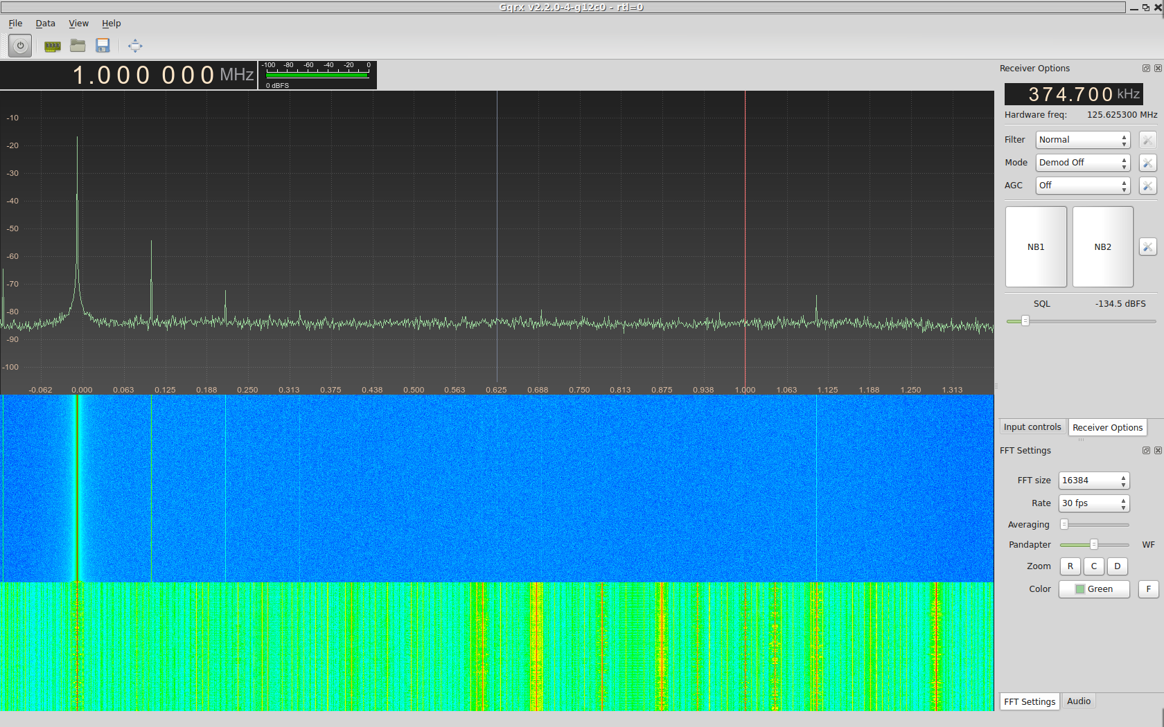The height and width of the screenshot is (727, 1164).
Task: Click the save settings floppy icon
Action: 103,46
